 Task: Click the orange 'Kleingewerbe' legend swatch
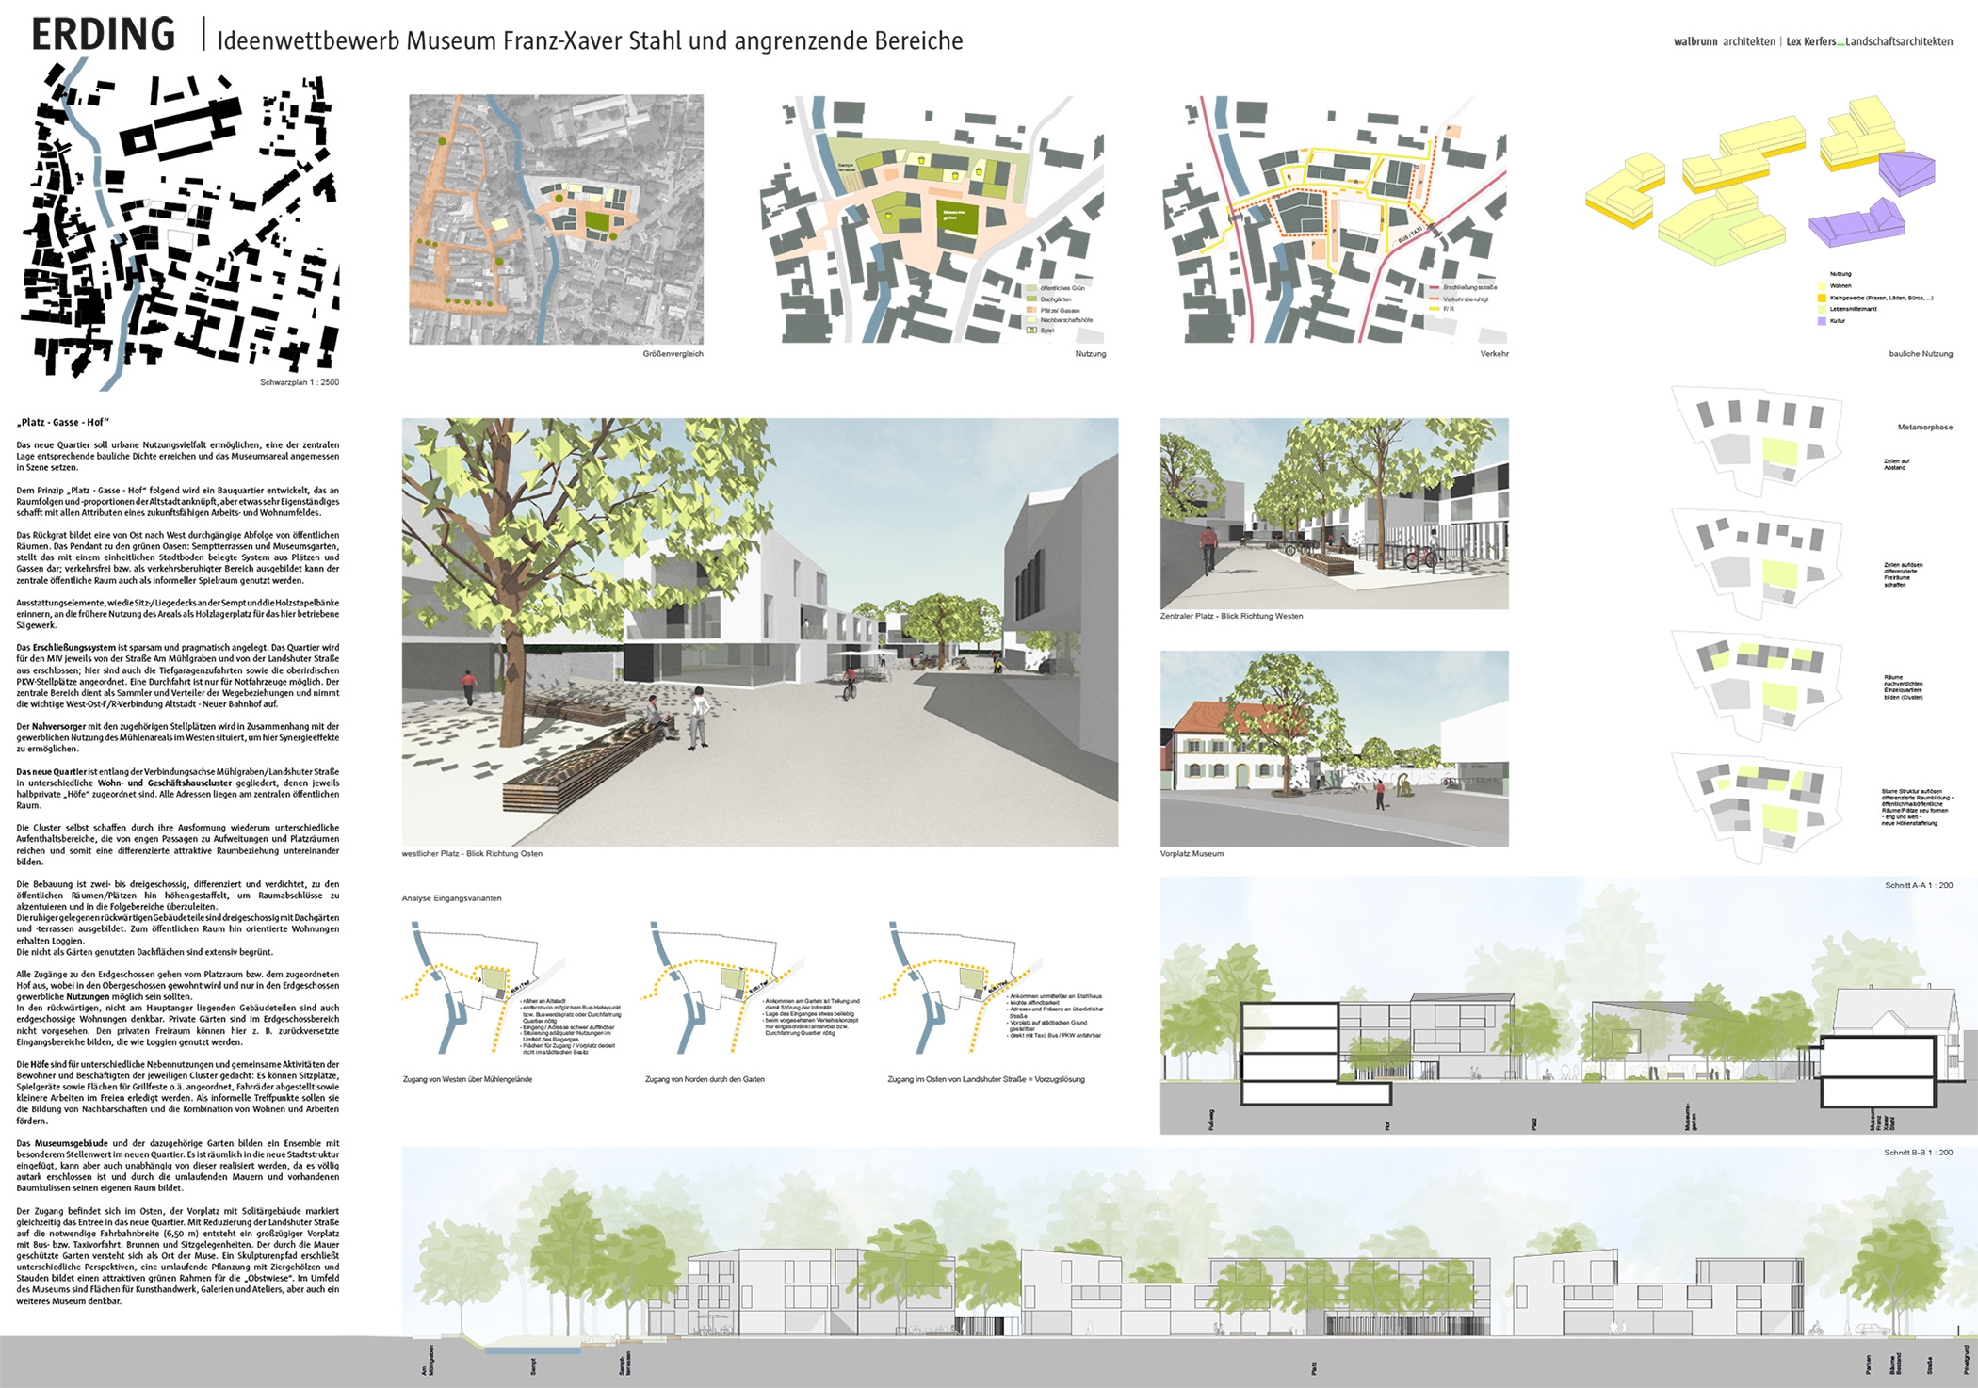point(1822,298)
